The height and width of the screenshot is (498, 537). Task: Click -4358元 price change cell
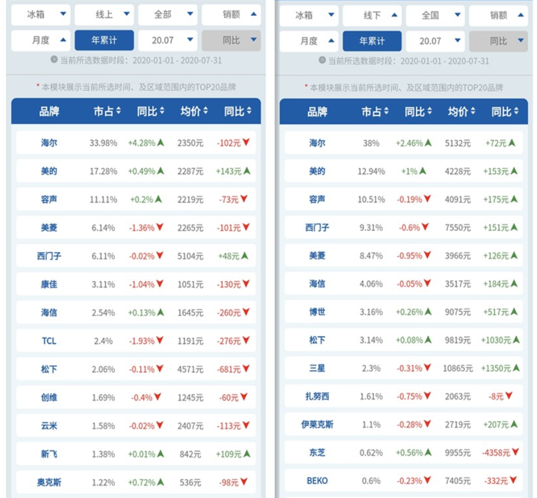(x=496, y=453)
